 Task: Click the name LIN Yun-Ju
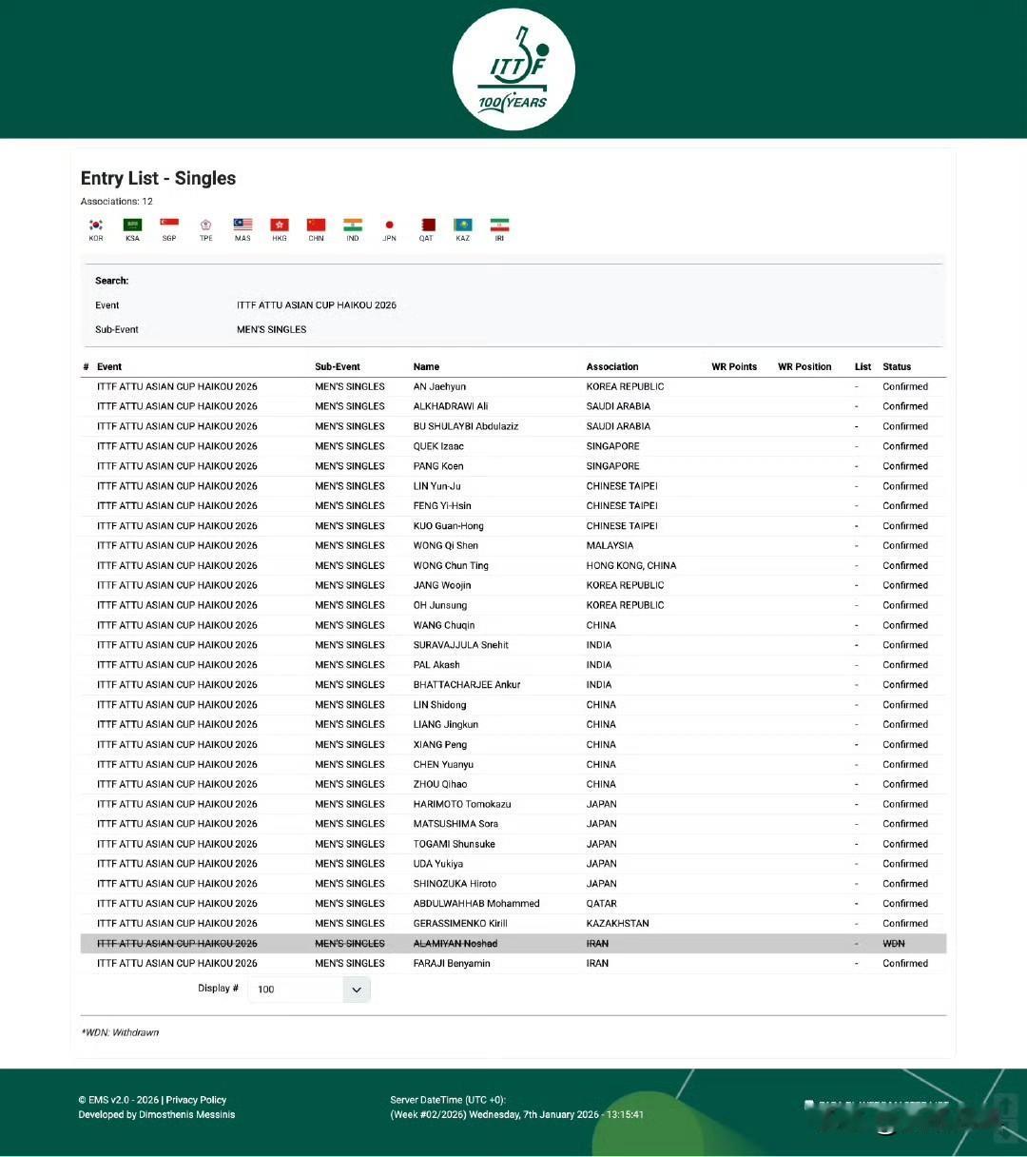tap(437, 486)
